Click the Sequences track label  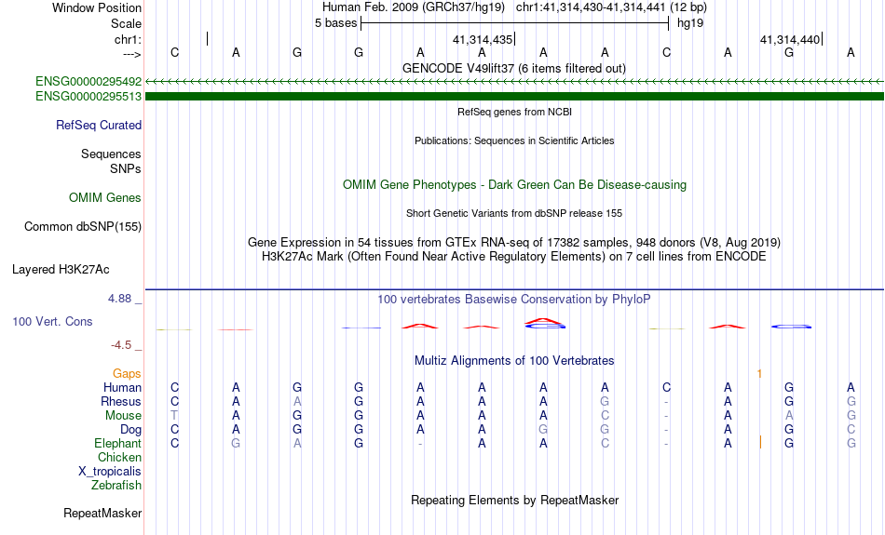(111, 154)
